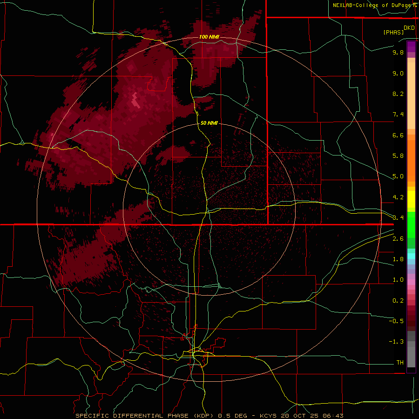
Task: Pick the light peach color bar segment
Action: click(x=411, y=95)
